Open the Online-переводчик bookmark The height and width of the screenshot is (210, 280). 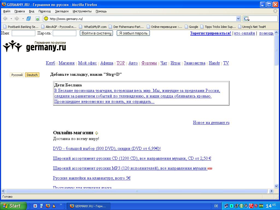[164, 27]
